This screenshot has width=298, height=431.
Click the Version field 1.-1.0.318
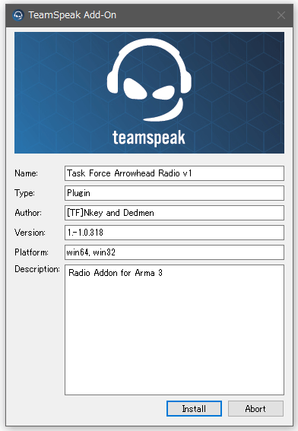click(x=174, y=233)
